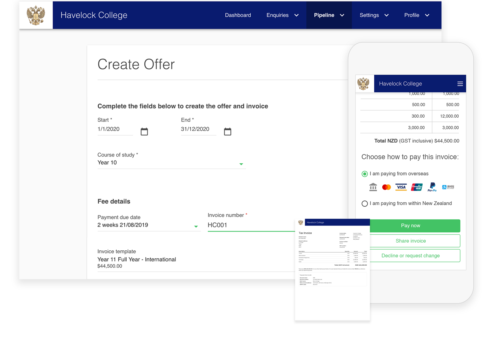Click the Havelock College crest logo
This screenshot has width=499, height=345.
click(36, 15)
